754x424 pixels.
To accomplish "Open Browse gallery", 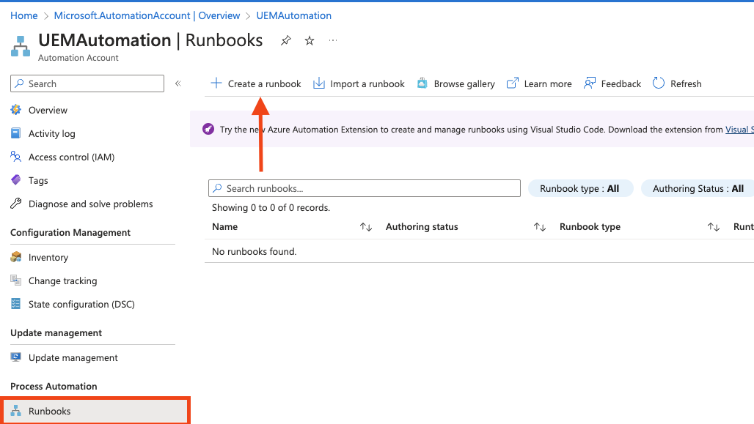I will (x=455, y=83).
